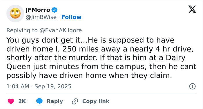Click the 'Replying to' text
Screen dimensions: 203x109
click(22, 30)
